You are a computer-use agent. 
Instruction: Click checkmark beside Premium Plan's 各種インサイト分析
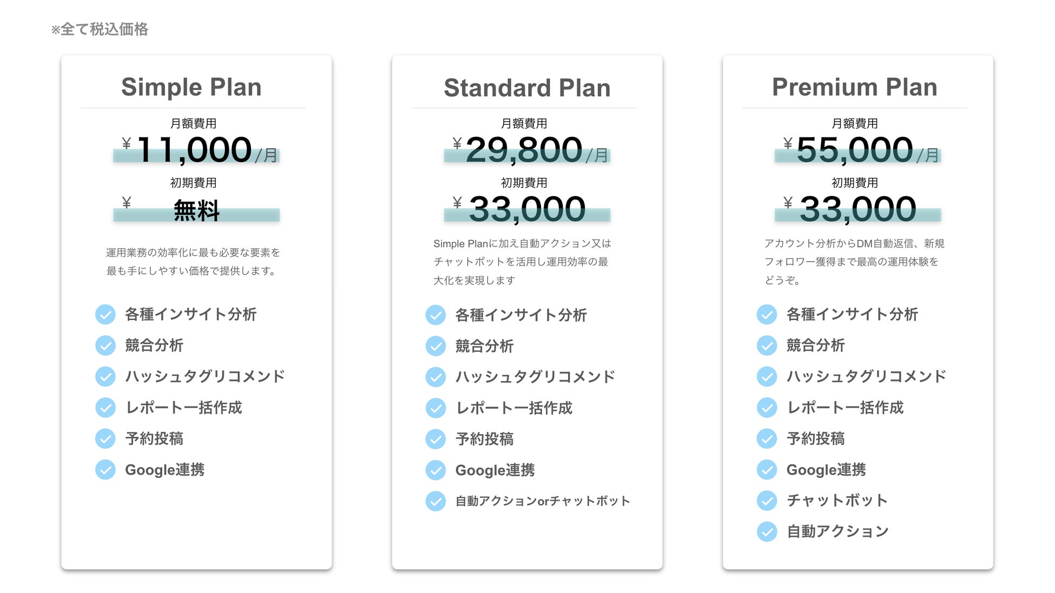tap(767, 314)
